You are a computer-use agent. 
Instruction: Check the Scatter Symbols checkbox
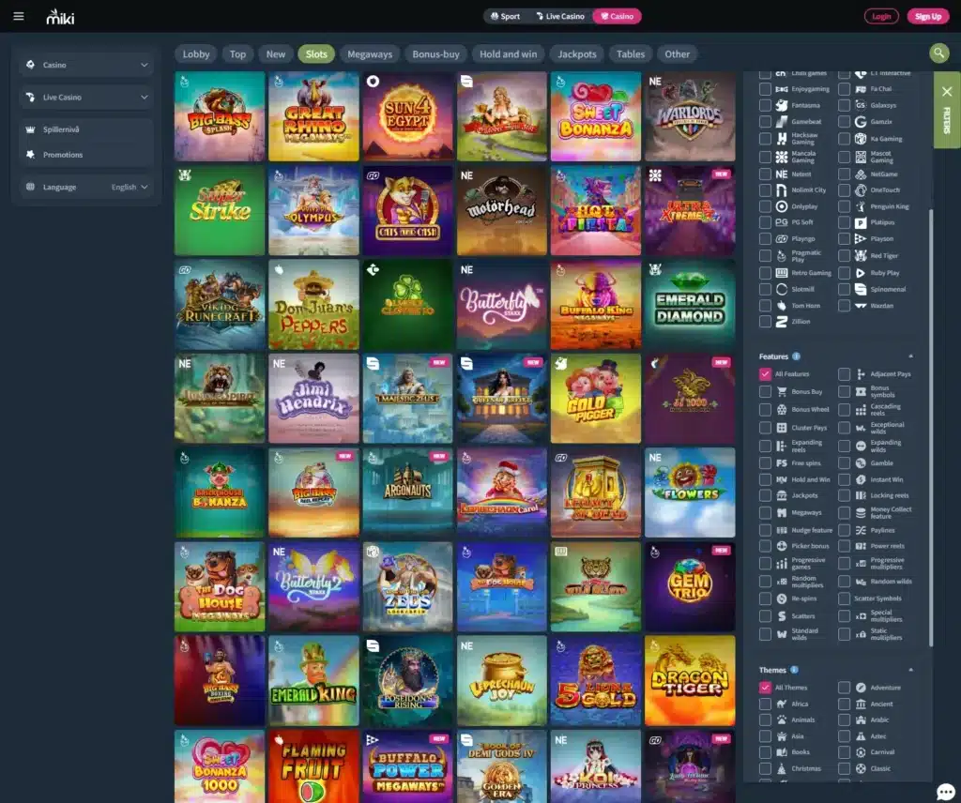tap(844, 598)
